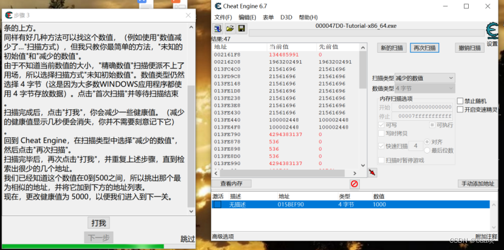Click the 当前值 column header

(292, 47)
